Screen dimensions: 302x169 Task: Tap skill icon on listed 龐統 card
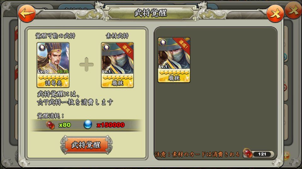[x=163, y=42]
